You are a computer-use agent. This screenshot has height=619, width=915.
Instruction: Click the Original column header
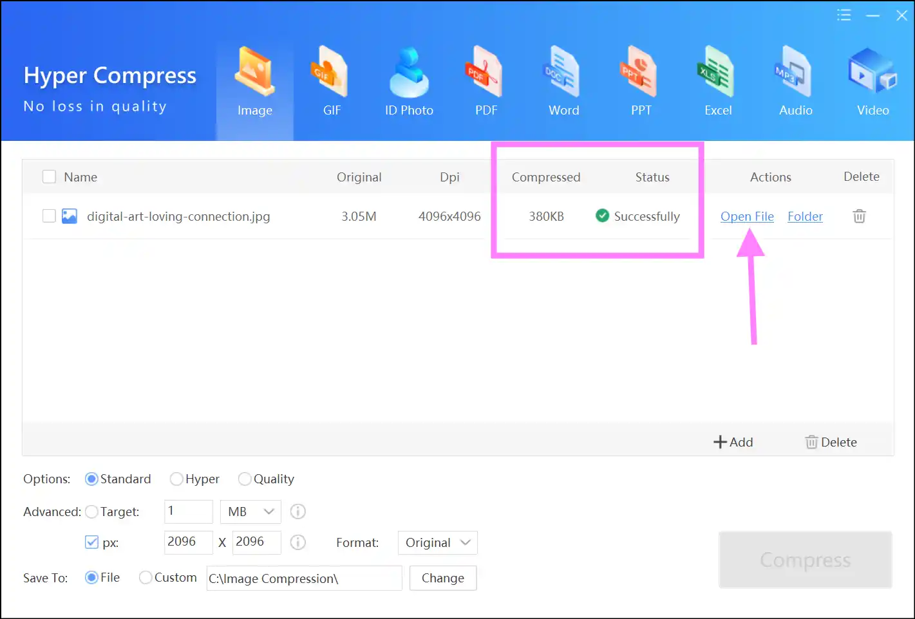pyautogui.click(x=359, y=177)
